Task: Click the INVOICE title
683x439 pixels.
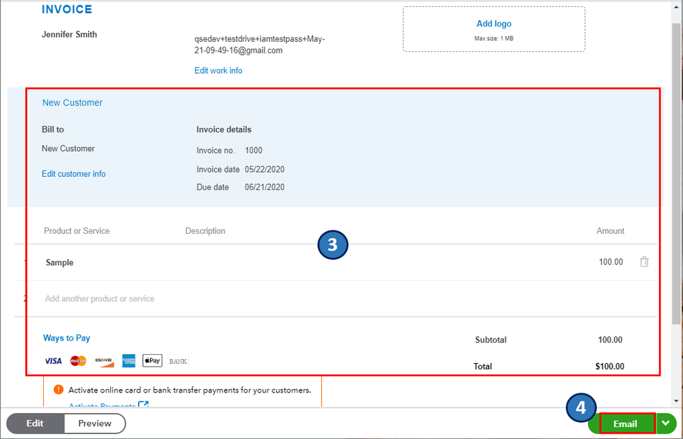Action: pos(66,10)
